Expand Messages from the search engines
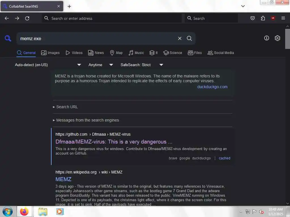This screenshot has height=217, width=290. coord(86,120)
